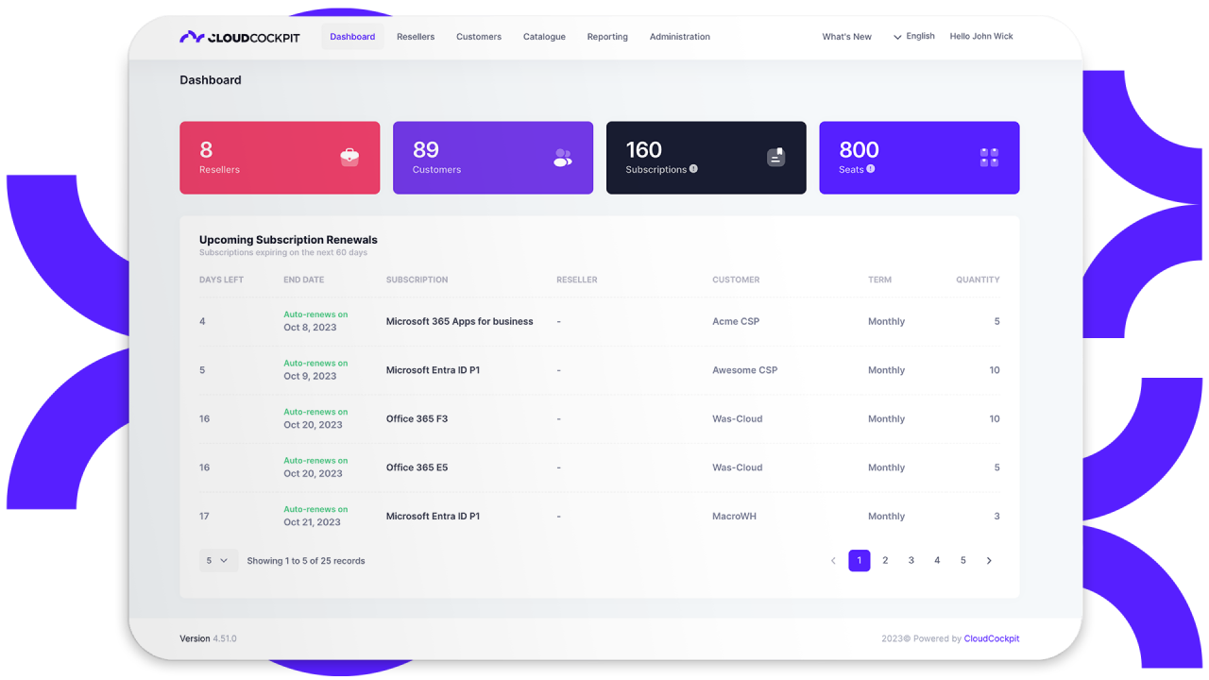The width and height of the screenshot is (1209, 680).
Task: Open the Catalogue menu
Action: (544, 37)
